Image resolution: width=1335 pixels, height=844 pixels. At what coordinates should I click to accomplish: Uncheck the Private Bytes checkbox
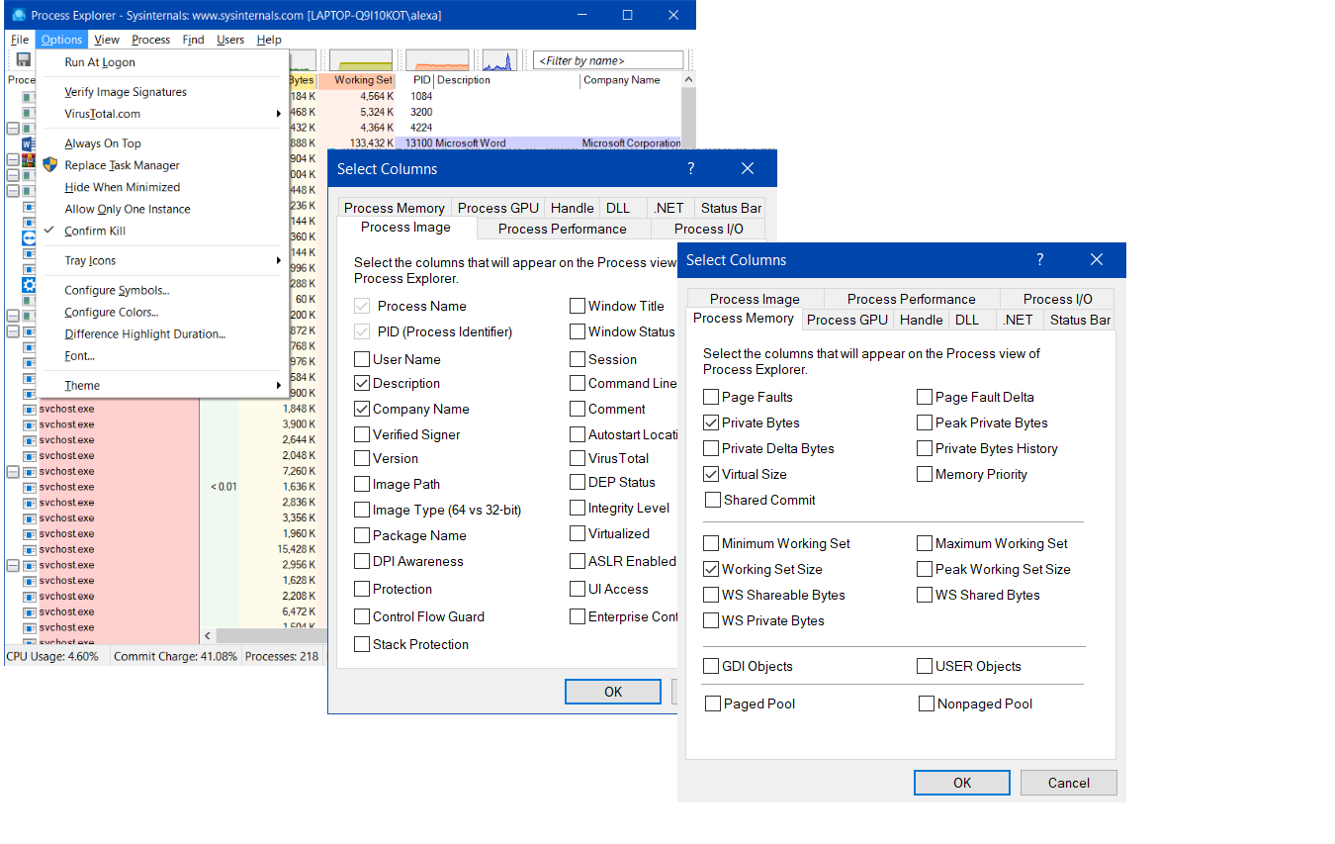[710, 422]
